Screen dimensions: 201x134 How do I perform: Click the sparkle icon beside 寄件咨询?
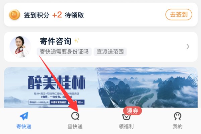(77, 41)
